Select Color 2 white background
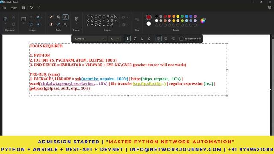Viewport: 274px width, 154px height. click(x=149, y=24)
